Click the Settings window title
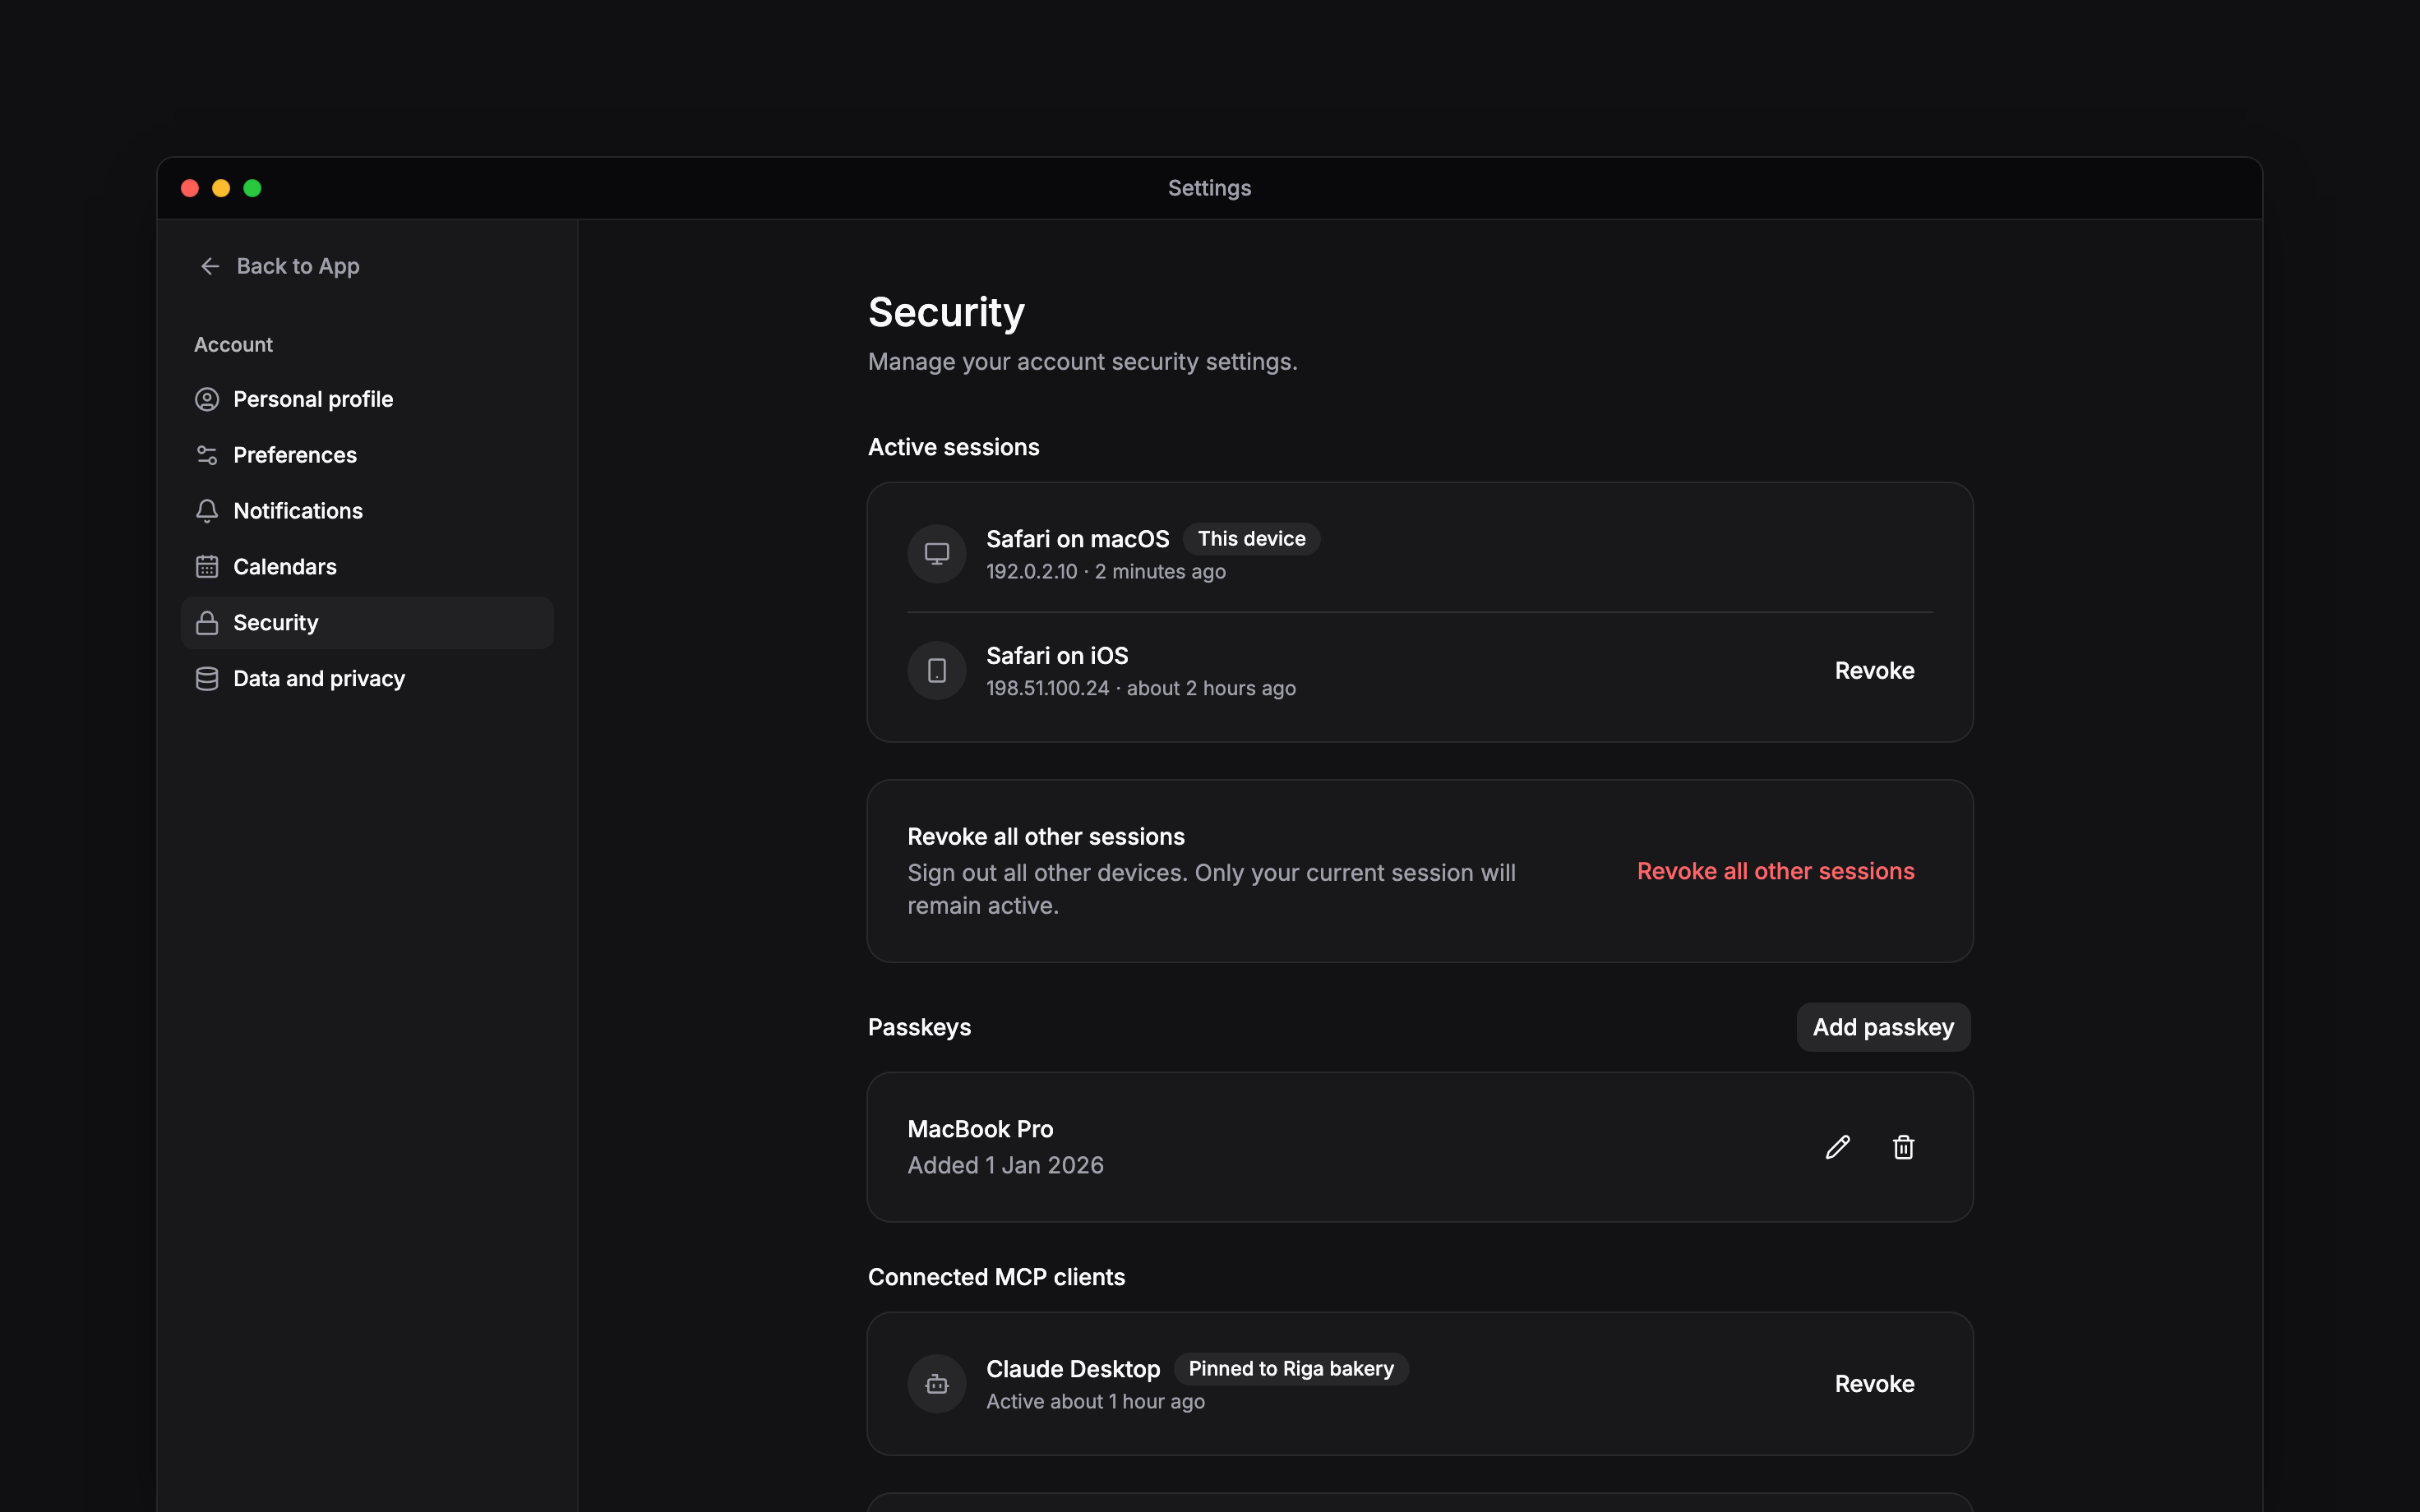The height and width of the screenshot is (1512, 2420). point(1209,188)
